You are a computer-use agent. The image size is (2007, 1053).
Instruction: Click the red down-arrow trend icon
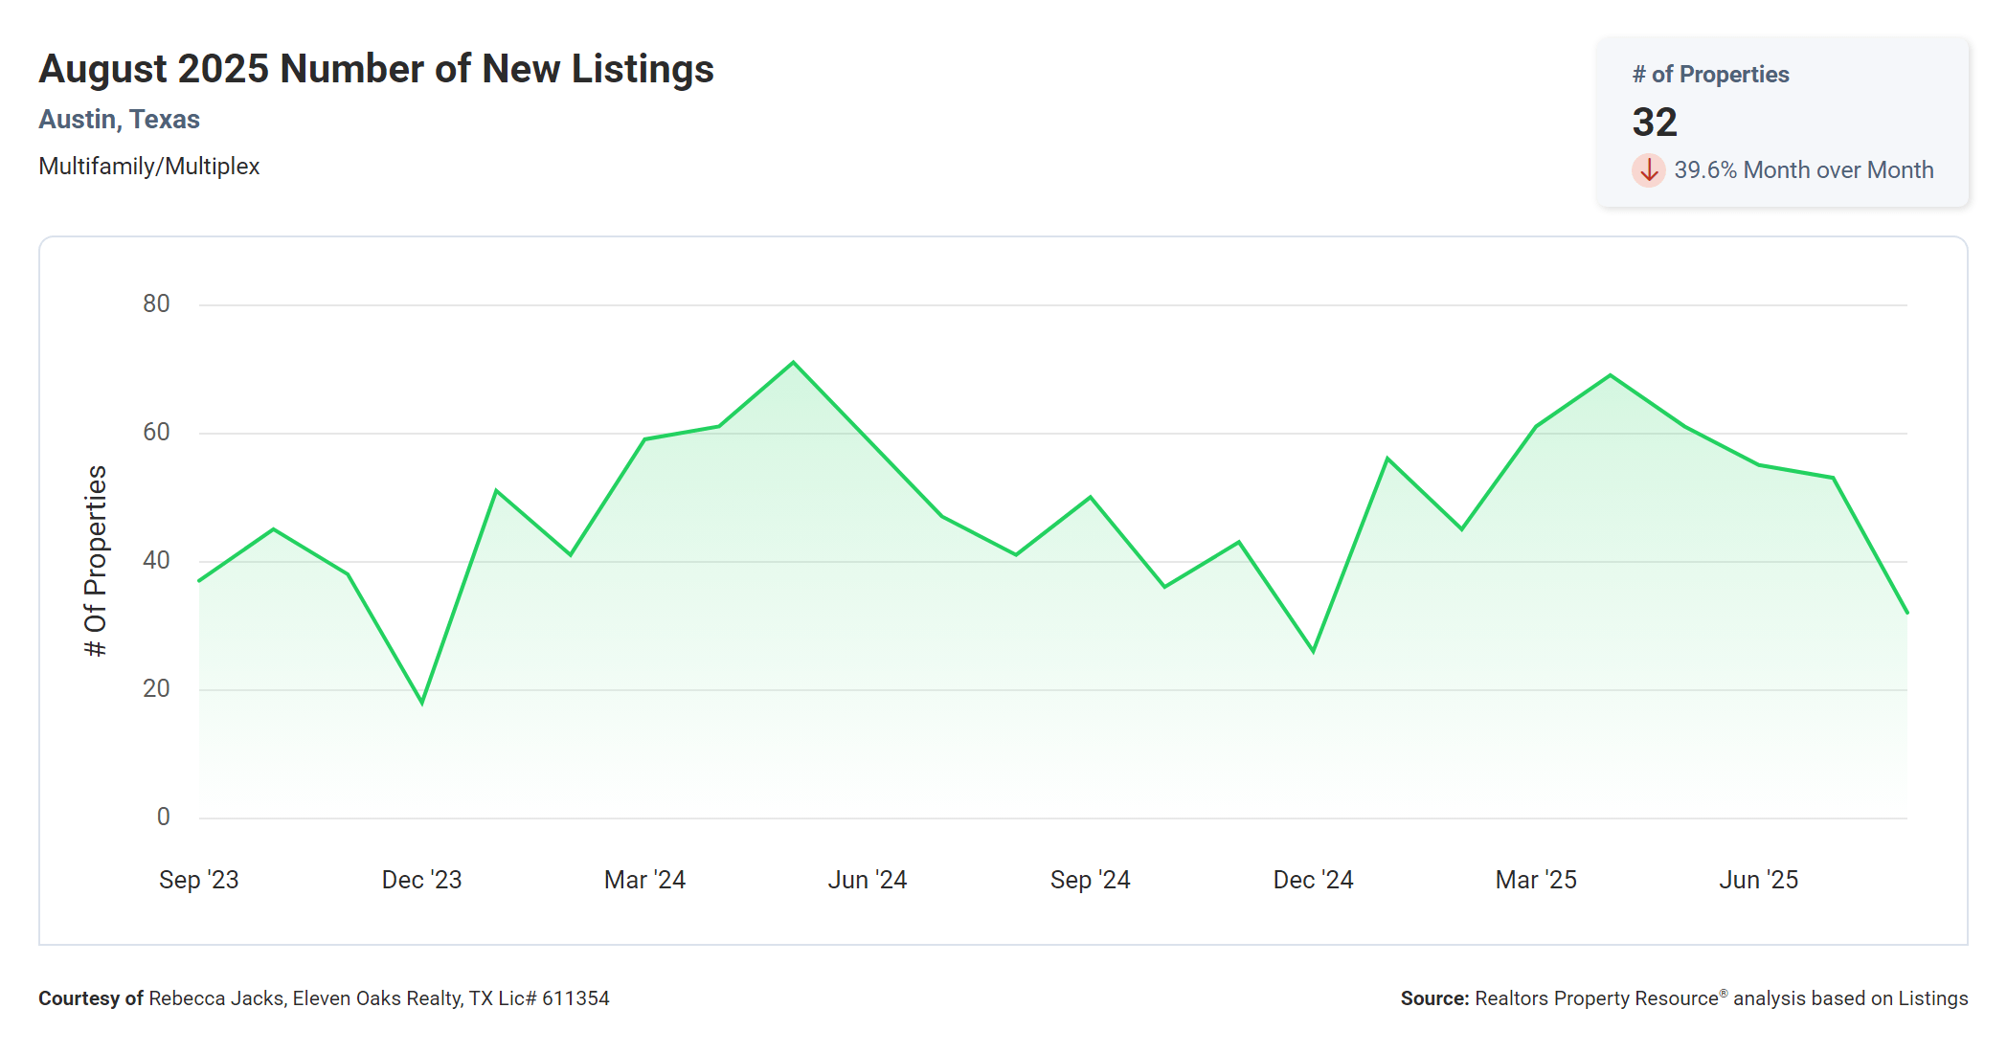(1648, 170)
